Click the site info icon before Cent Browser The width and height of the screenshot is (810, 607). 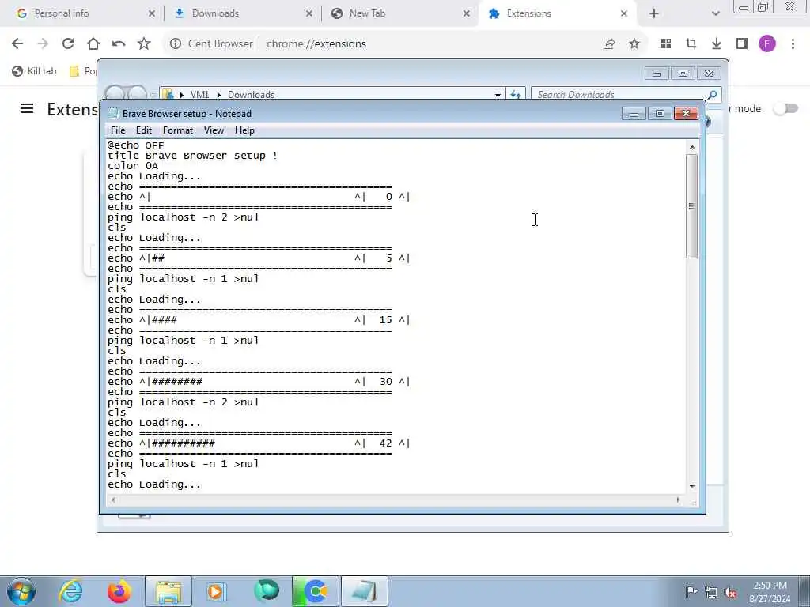point(176,44)
